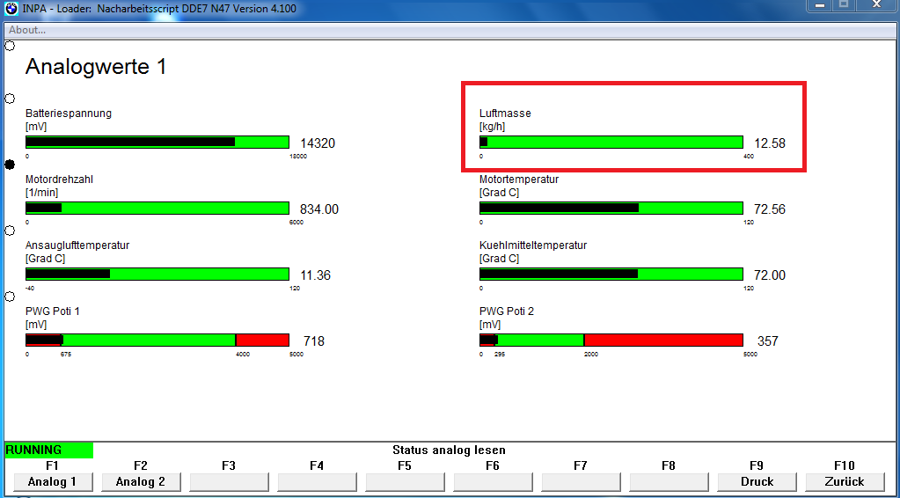The height and width of the screenshot is (498, 900).
Task: Click the Kuehlmitteltemperatur gauge bar
Action: click(611, 275)
